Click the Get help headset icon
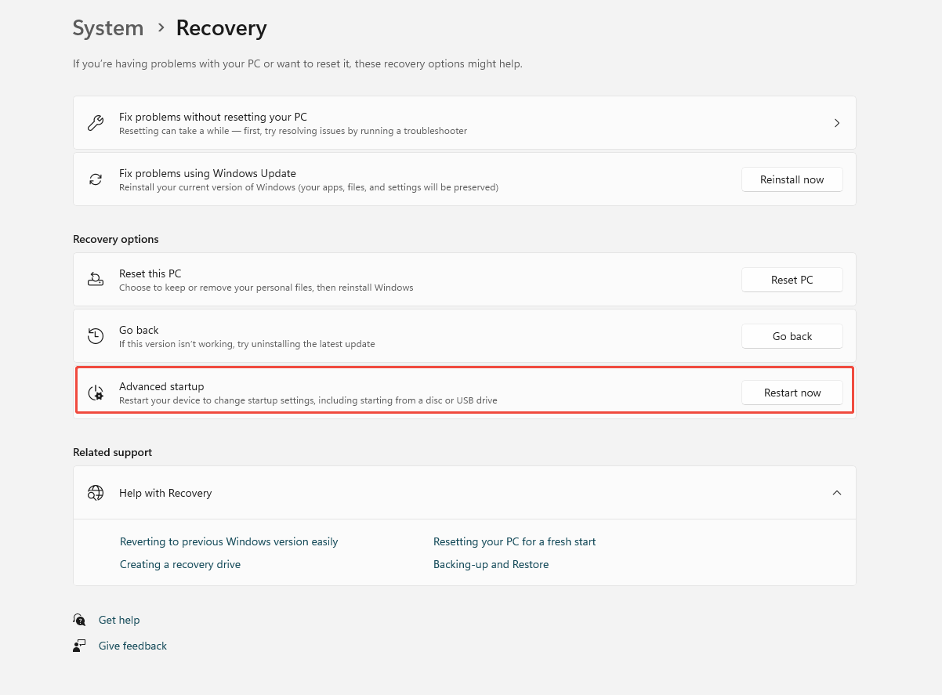This screenshot has height=695, width=942. (x=79, y=620)
